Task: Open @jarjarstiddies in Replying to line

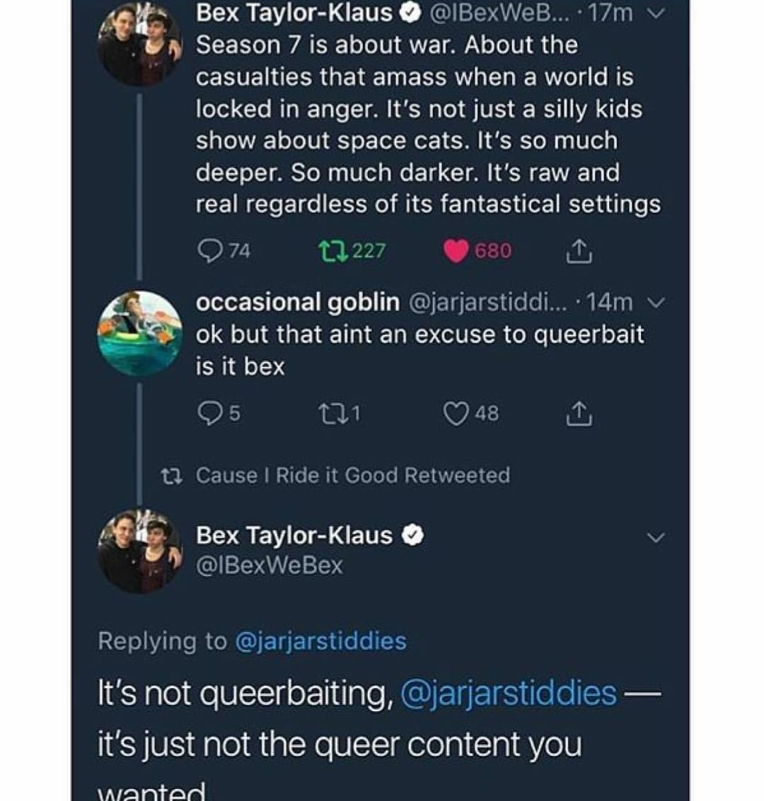Action: click(320, 641)
